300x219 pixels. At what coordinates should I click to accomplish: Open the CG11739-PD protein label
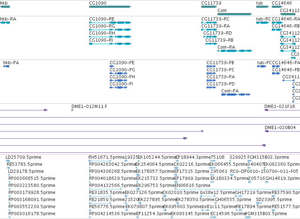click(x=221, y=84)
